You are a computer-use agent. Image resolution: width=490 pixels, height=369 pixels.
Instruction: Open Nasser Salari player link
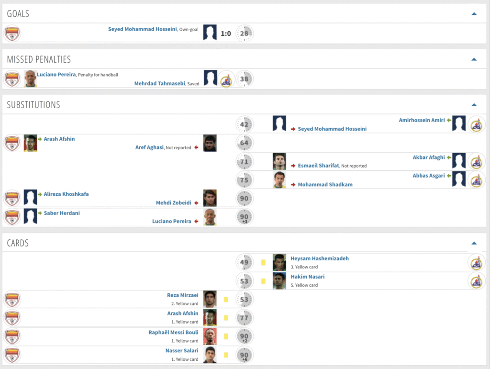point(181,351)
